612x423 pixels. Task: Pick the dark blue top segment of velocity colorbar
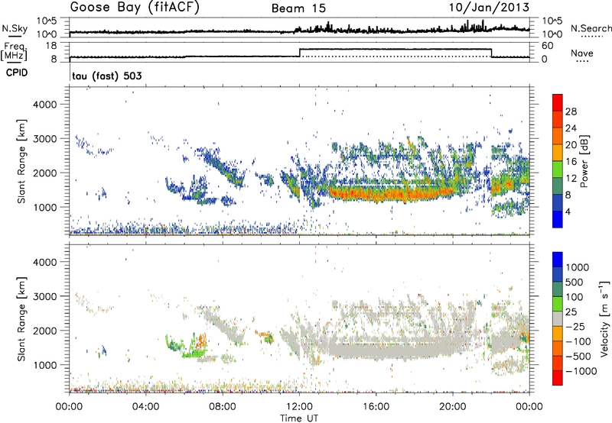(558, 260)
